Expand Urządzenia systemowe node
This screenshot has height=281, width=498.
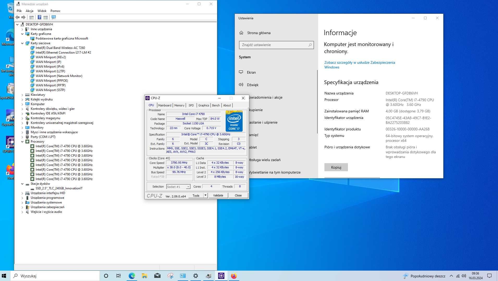(x=22, y=202)
